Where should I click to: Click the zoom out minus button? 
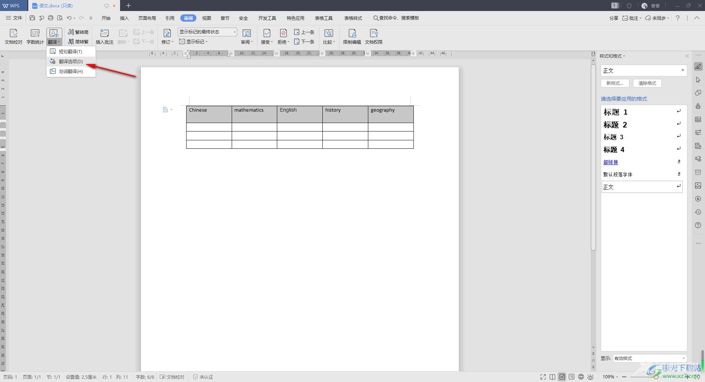pos(624,377)
